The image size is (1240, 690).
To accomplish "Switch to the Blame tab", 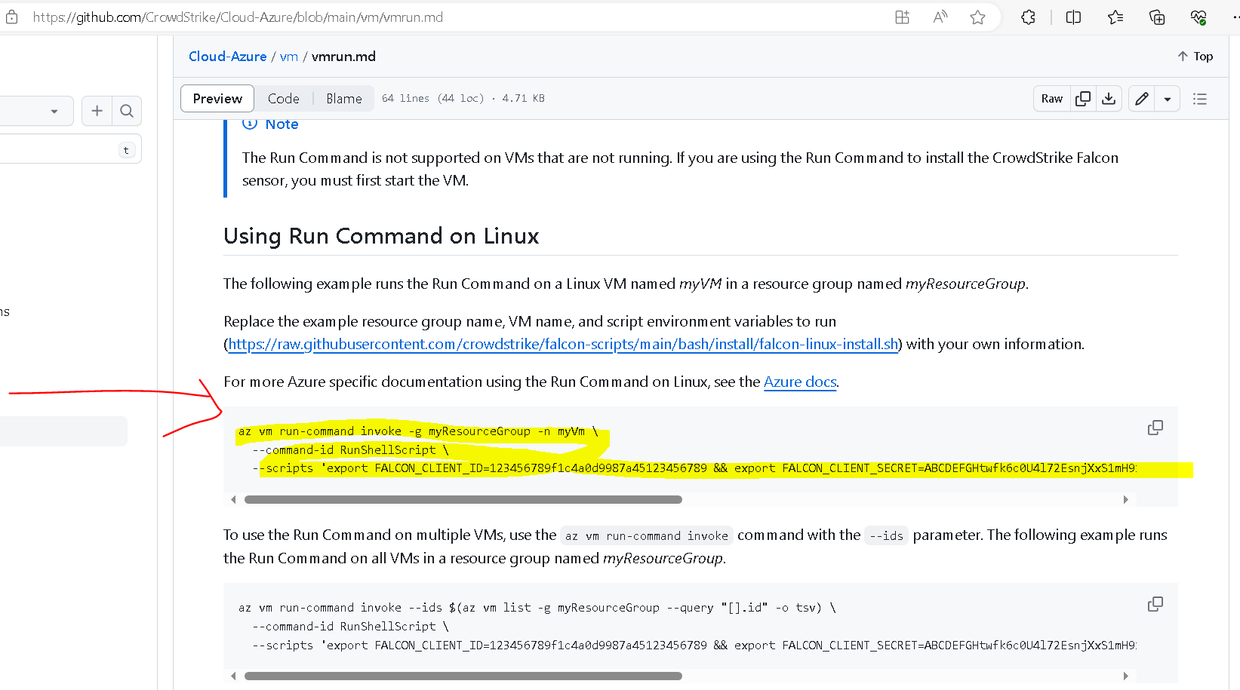I will (x=344, y=99).
